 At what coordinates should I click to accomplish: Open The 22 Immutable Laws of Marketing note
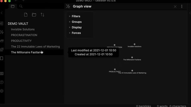click(x=36, y=47)
